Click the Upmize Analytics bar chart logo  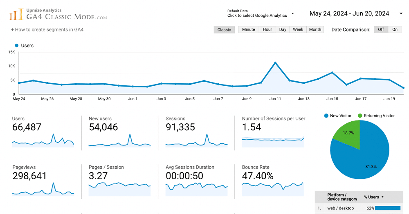tap(16, 15)
